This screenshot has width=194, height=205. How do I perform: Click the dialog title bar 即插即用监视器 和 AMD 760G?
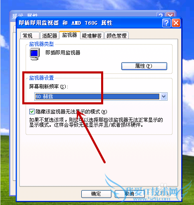(66, 23)
